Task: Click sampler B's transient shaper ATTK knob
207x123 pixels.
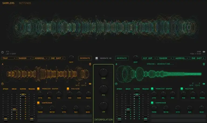Action: 154,94
